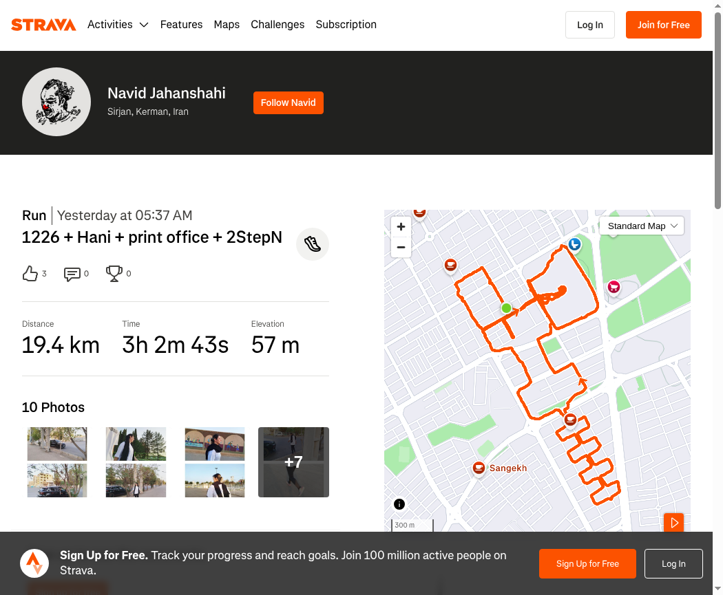The height and width of the screenshot is (595, 723).
Task: Click Log In in bottom banner
Action: click(673, 563)
